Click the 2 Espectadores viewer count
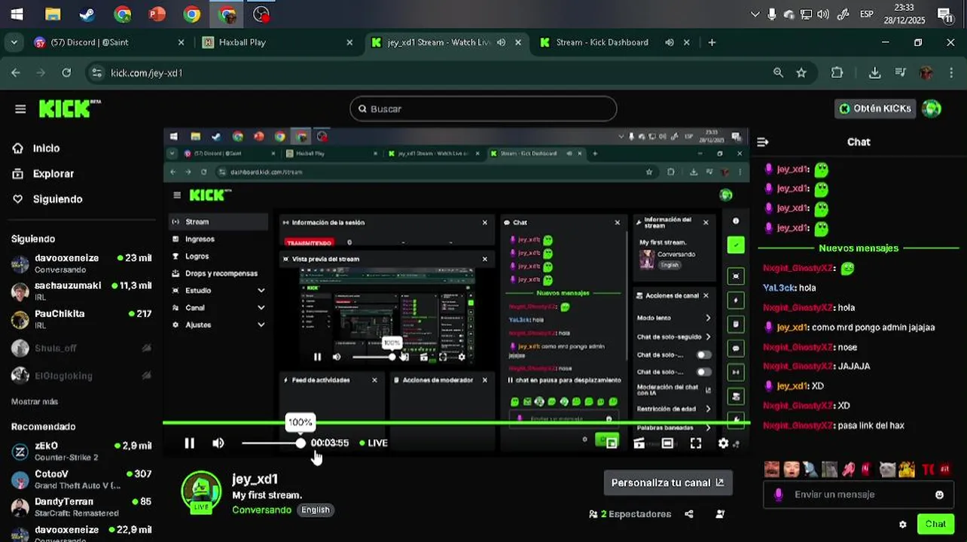 (x=630, y=514)
